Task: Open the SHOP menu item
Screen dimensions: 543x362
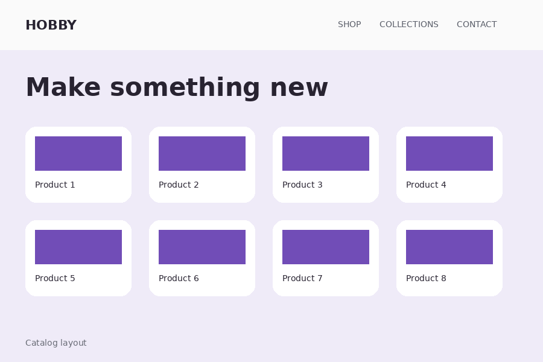Action: pos(349,24)
